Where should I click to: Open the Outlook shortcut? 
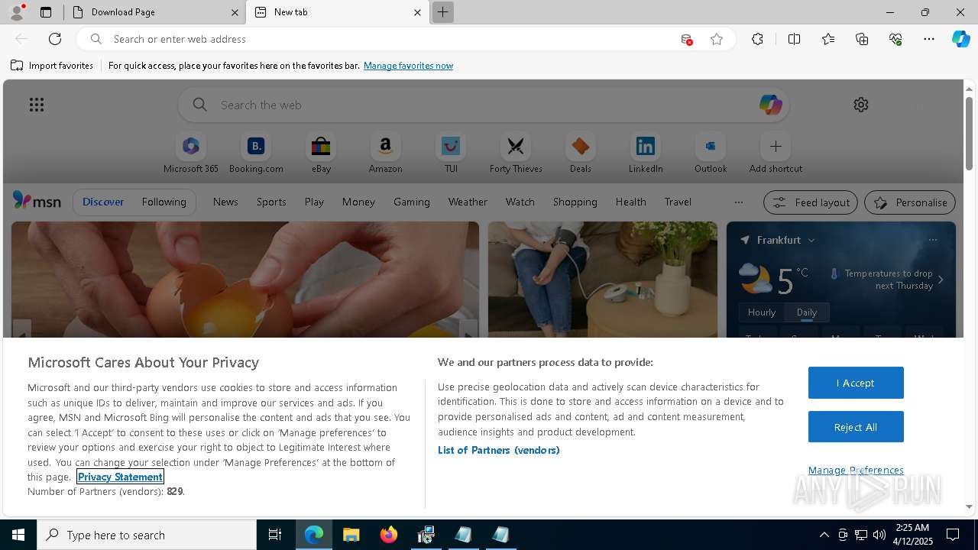tap(711, 154)
